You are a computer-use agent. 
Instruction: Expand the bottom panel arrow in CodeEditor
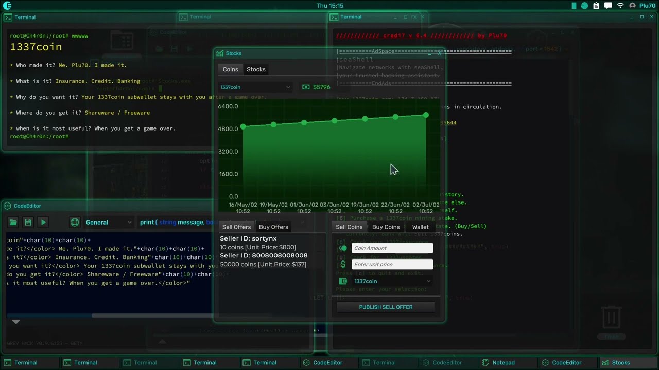(x=16, y=322)
